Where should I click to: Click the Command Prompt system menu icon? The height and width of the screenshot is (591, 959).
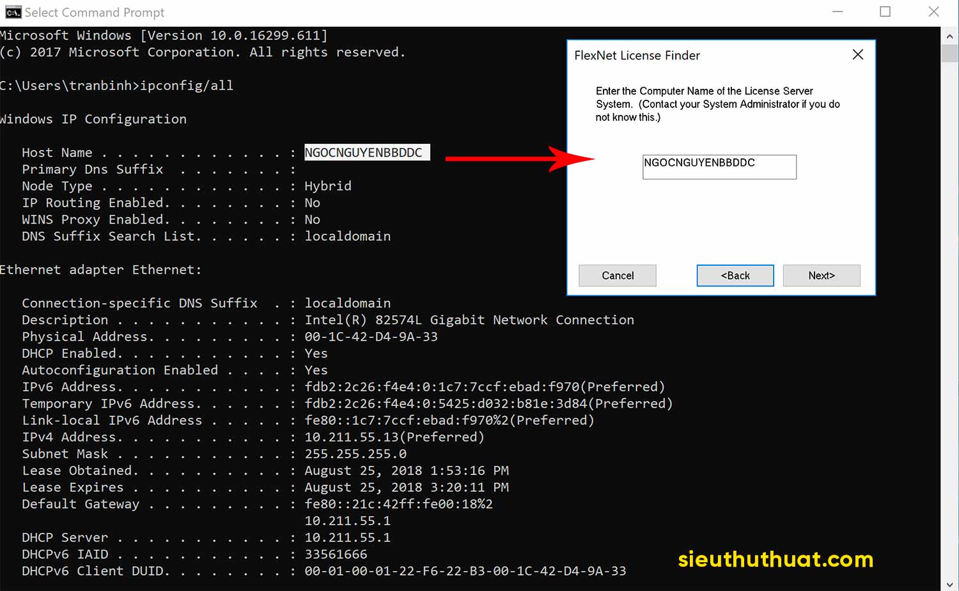(12, 12)
